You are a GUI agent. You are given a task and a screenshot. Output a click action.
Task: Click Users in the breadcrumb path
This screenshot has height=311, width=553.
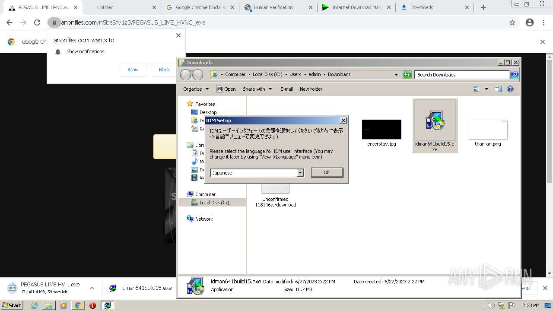[x=296, y=74]
